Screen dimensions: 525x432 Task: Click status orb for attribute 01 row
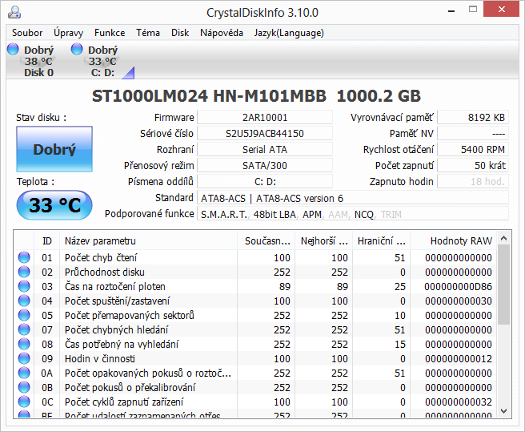pyautogui.click(x=24, y=257)
